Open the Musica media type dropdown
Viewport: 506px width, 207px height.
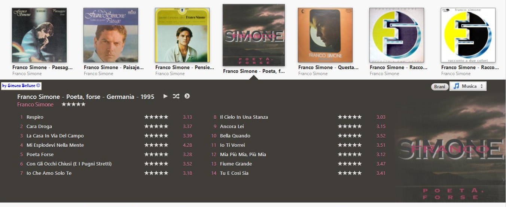click(x=468, y=86)
